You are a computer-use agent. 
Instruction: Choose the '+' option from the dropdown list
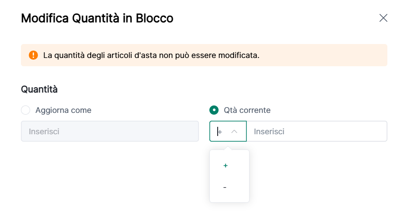[x=226, y=166]
